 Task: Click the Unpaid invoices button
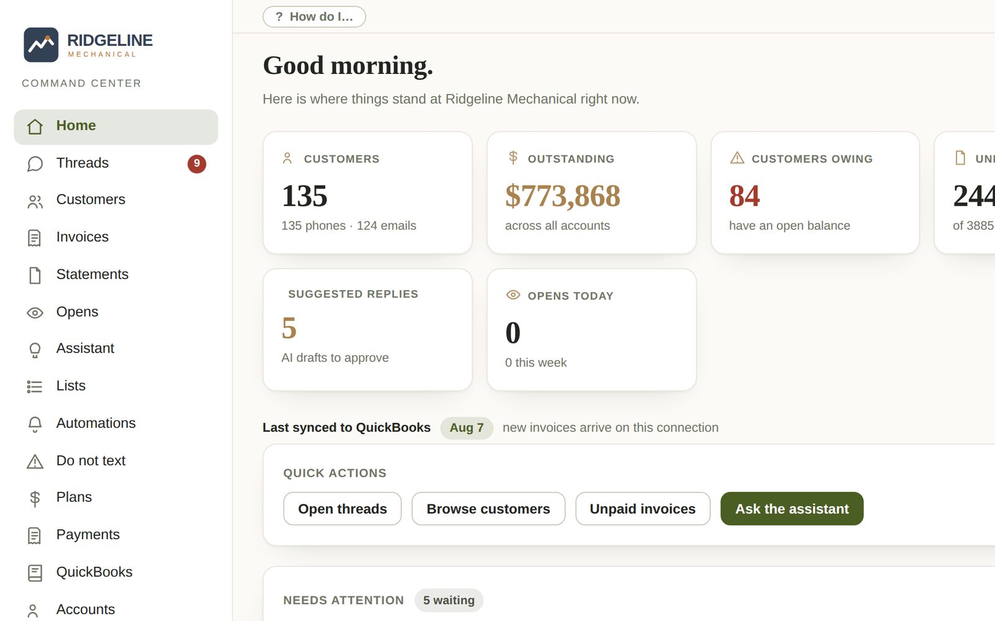tap(642, 509)
